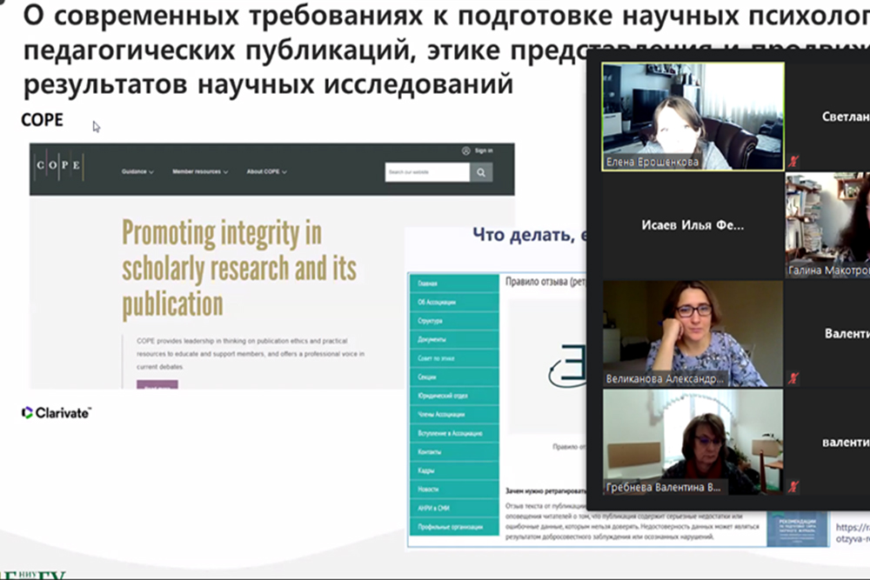Expand the Guidance dropdown menu
The height and width of the screenshot is (580, 870).
[137, 172]
